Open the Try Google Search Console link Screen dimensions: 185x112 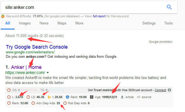tap(37, 47)
